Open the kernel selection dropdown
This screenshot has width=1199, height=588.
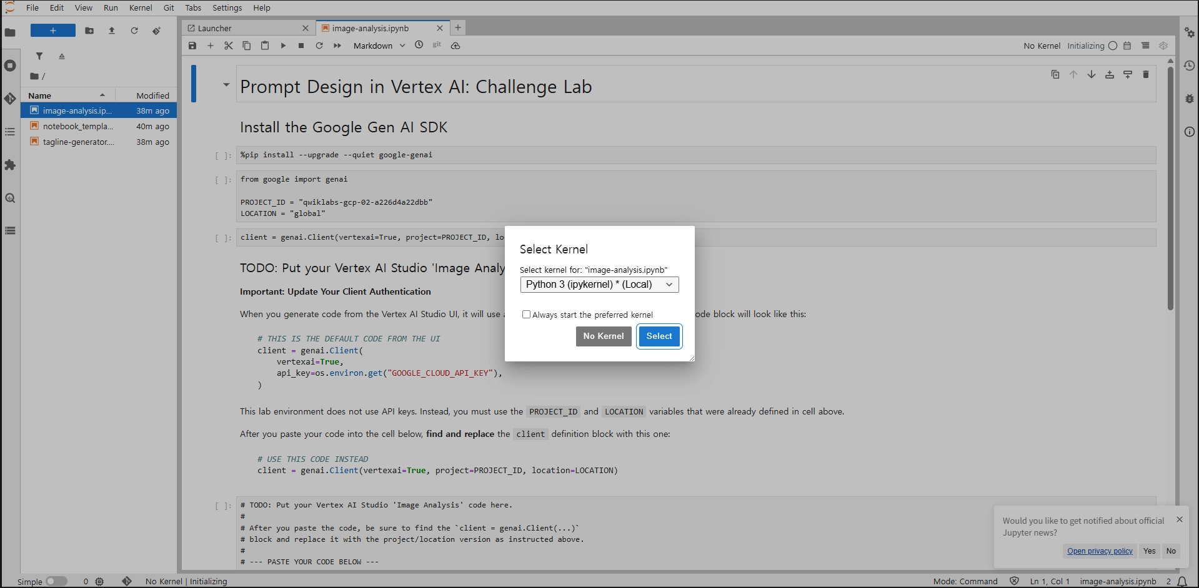599,285
